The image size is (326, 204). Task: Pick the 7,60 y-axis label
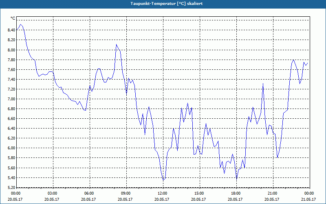click(11, 69)
